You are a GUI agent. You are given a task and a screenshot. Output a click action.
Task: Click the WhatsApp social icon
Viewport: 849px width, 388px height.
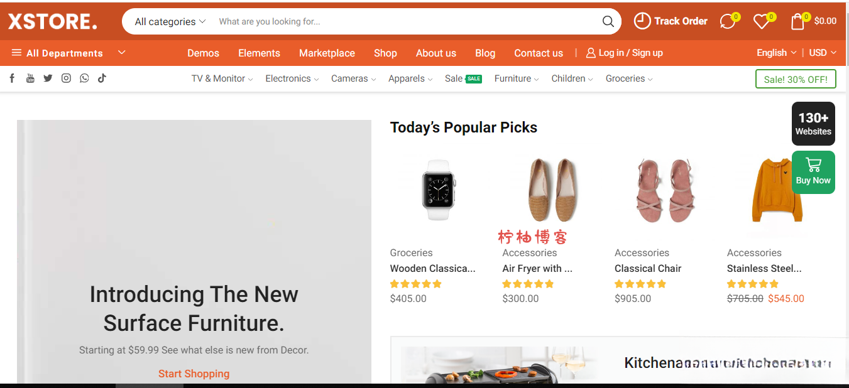[84, 78]
